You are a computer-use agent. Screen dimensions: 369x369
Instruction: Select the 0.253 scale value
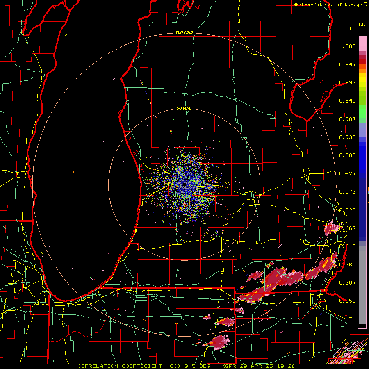coord(347,301)
